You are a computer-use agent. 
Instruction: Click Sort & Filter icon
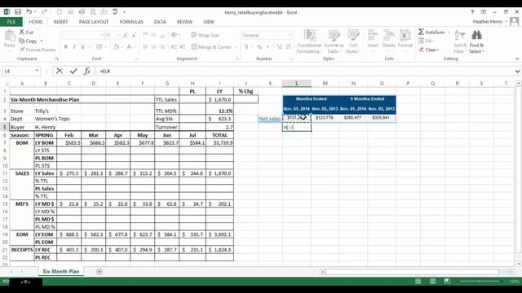[460, 35]
